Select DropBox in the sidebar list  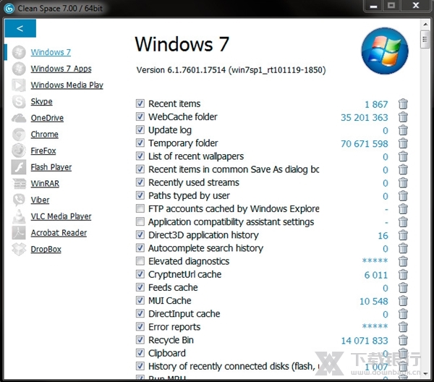pos(46,249)
